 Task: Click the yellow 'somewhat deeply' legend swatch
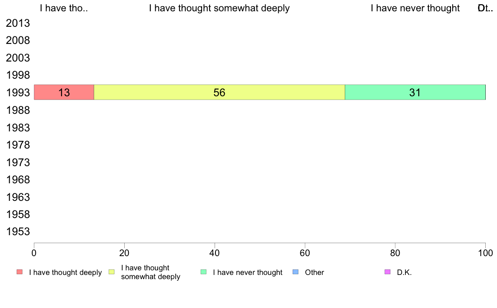point(112,272)
